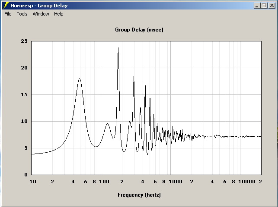This screenshot has width=278, height=207.
Task: Close the Hornresp Group Delay window
Action: point(272,6)
